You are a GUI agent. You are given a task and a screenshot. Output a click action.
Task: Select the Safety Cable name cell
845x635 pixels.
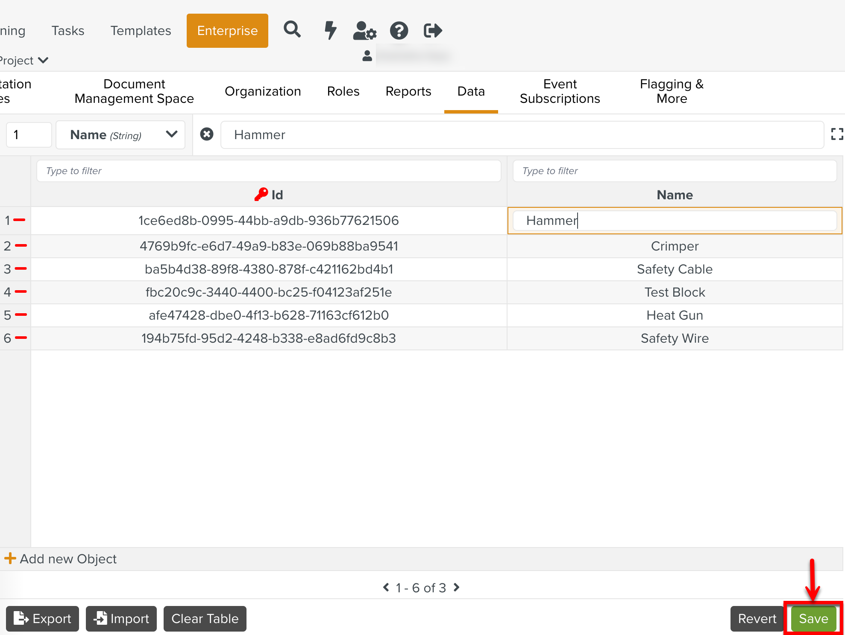tap(674, 269)
